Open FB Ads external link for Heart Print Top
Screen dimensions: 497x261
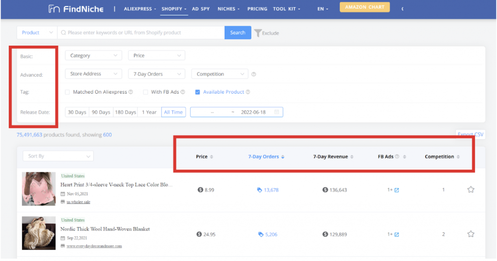tap(397, 190)
